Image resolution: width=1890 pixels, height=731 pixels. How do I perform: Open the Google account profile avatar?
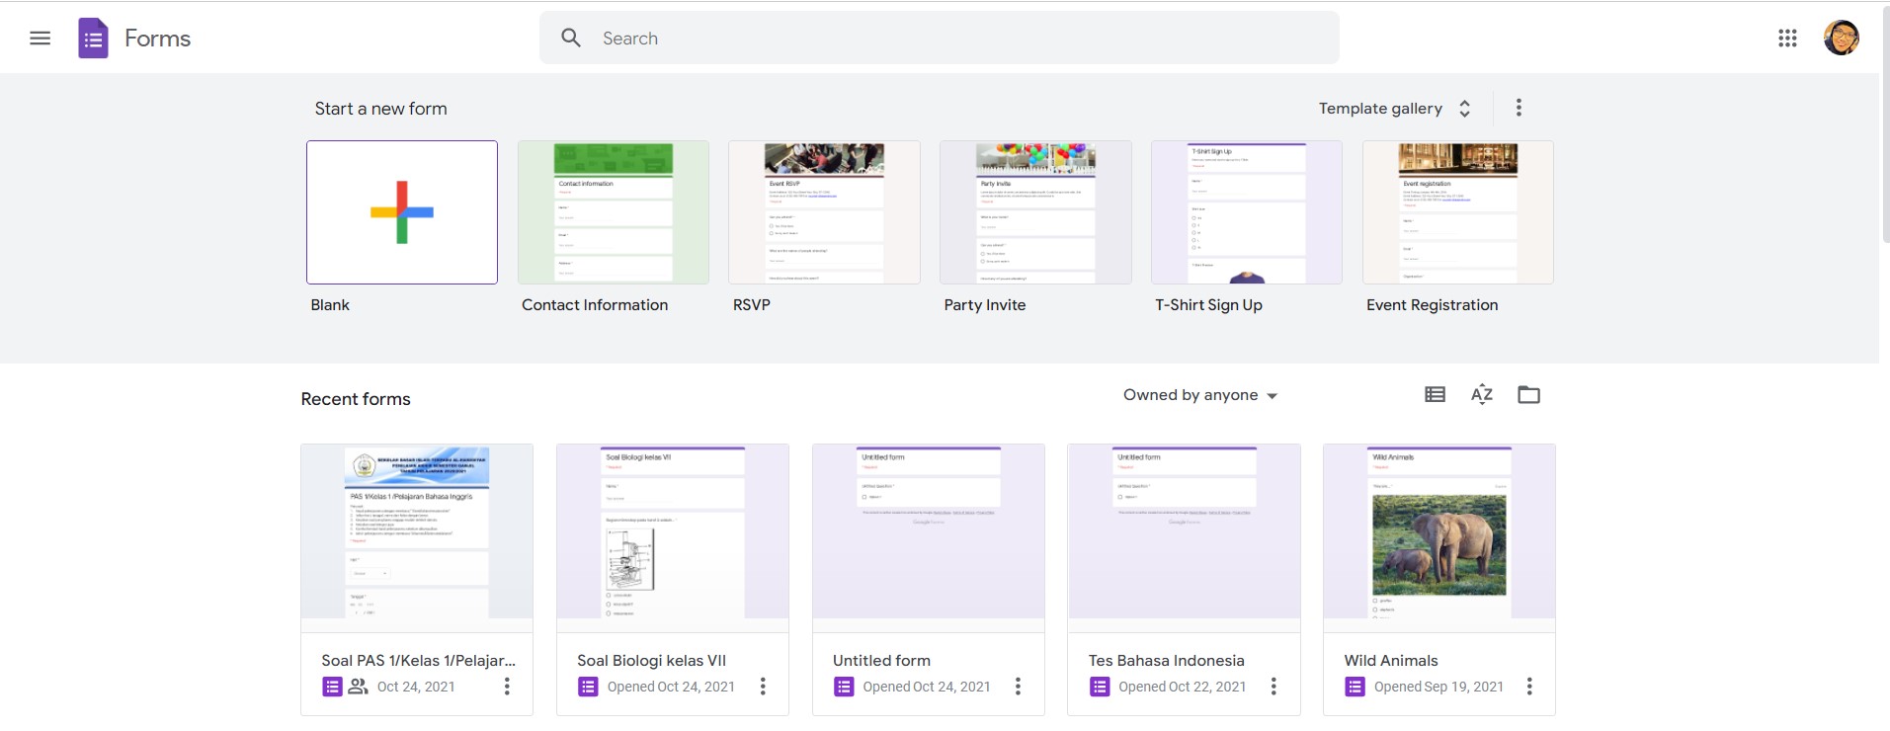point(1841,39)
